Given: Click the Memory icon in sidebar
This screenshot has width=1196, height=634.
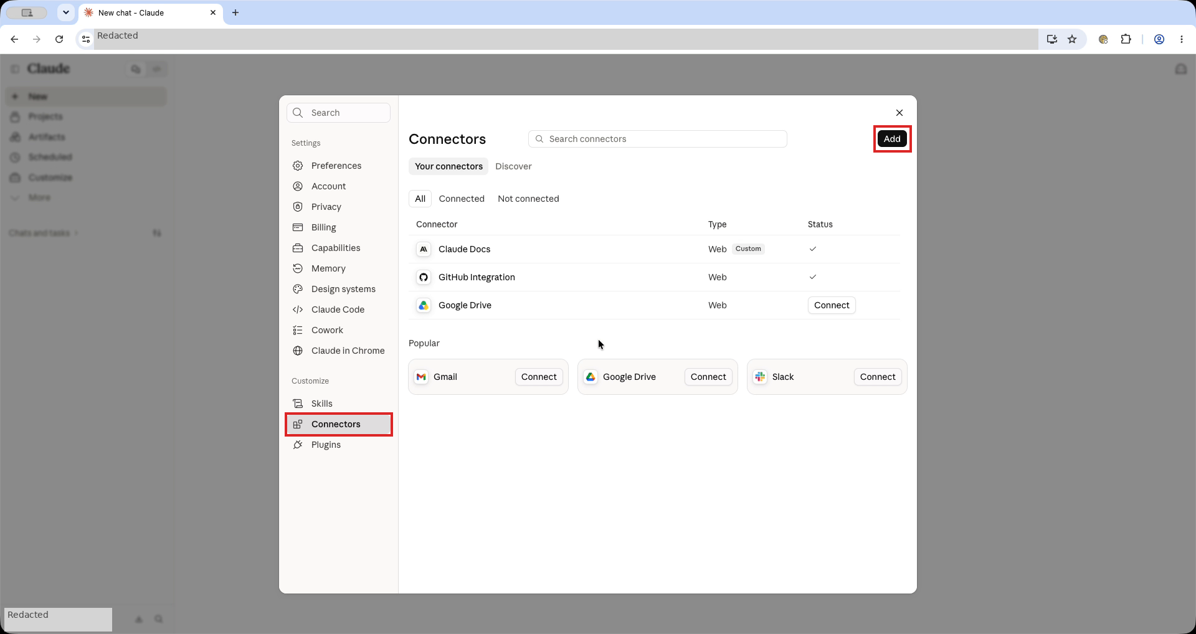Looking at the screenshot, I should tap(298, 268).
